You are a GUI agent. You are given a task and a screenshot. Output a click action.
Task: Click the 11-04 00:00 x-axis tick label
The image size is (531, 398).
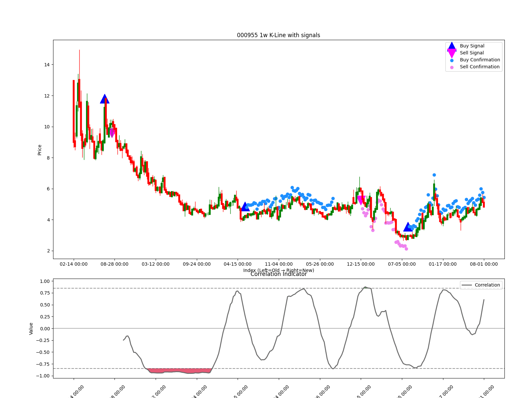point(279,264)
